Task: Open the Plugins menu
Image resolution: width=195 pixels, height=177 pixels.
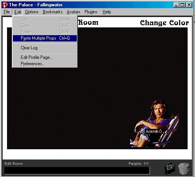Action: (91, 12)
